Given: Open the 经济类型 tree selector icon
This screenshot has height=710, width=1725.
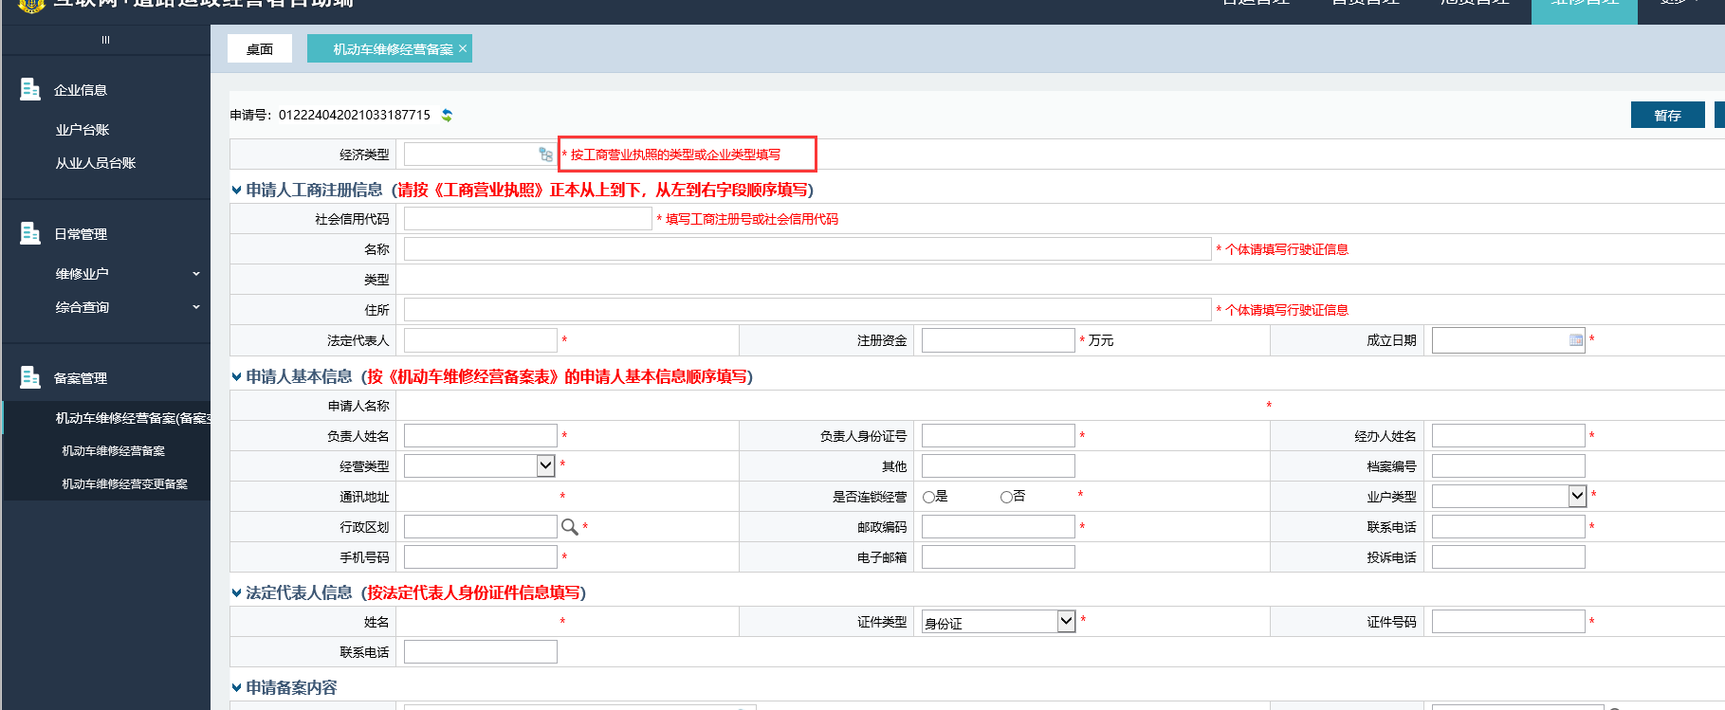Looking at the screenshot, I should click(x=545, y=155).
